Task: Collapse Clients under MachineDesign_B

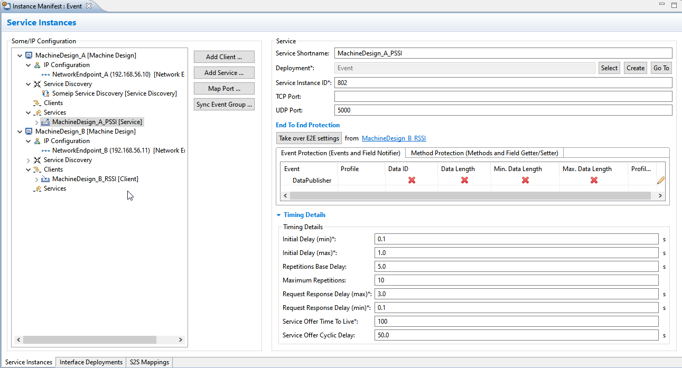Action: pyautogui.click(x=29, y=169)
